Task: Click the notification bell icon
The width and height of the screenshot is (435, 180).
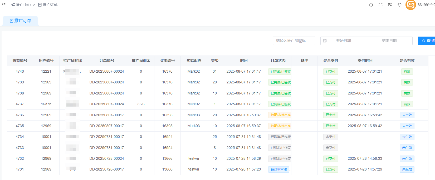Action: point(371,5)
